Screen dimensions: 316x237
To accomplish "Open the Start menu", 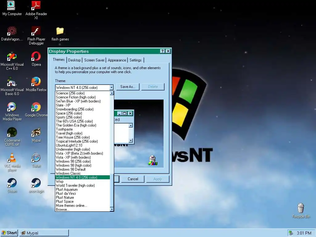I will point(9,233).
